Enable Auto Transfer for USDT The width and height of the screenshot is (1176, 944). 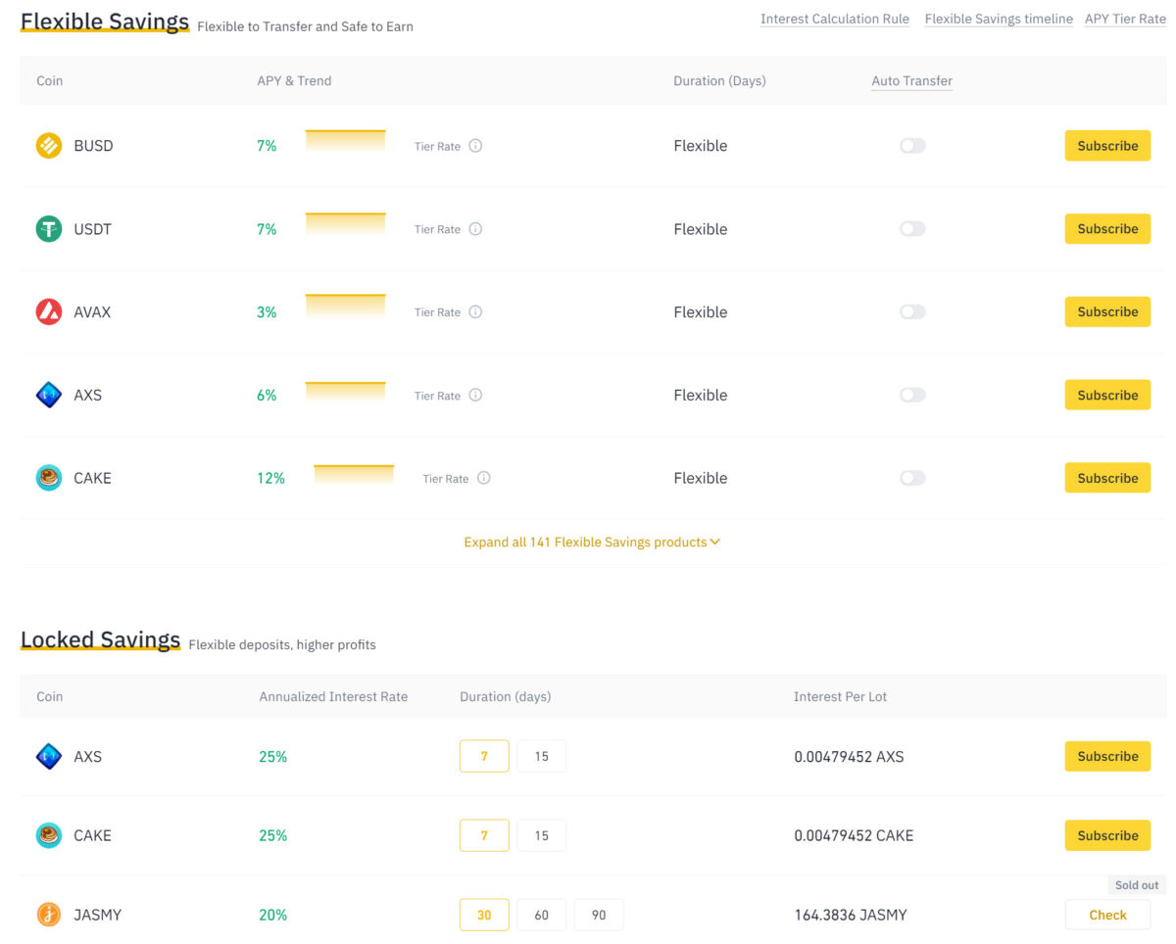coord(912,229)
